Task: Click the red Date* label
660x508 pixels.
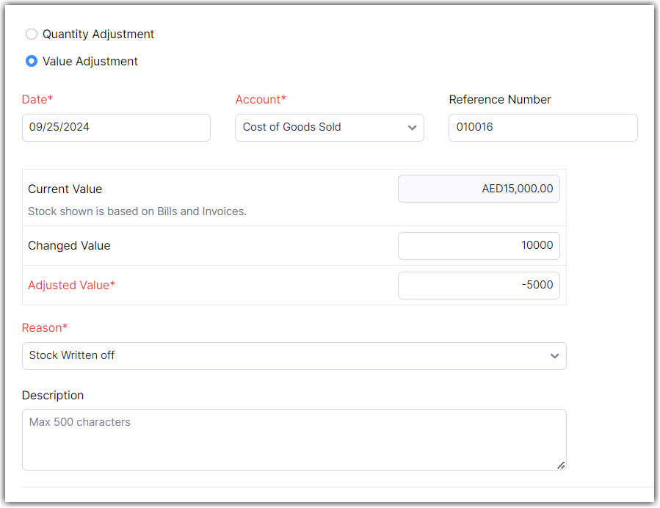Action: point(37,100)
